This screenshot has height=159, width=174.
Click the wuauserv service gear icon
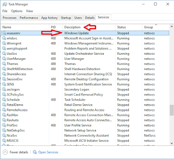[4, 33]
